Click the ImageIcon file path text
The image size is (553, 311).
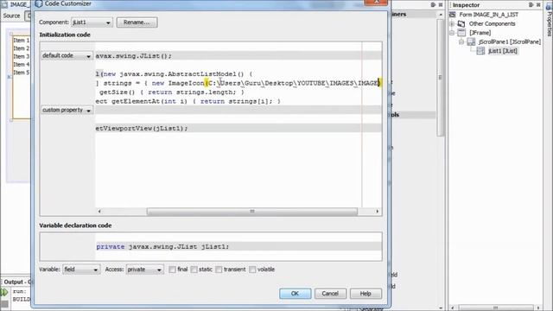(x=294, y=83)
